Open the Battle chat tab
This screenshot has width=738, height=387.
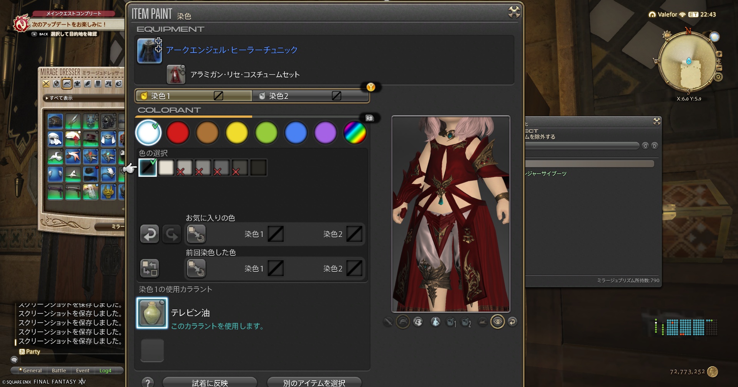pos(59,371)
